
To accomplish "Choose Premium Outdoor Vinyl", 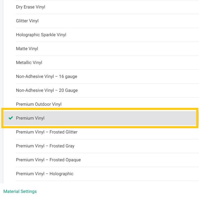I will tap(39, 104).
